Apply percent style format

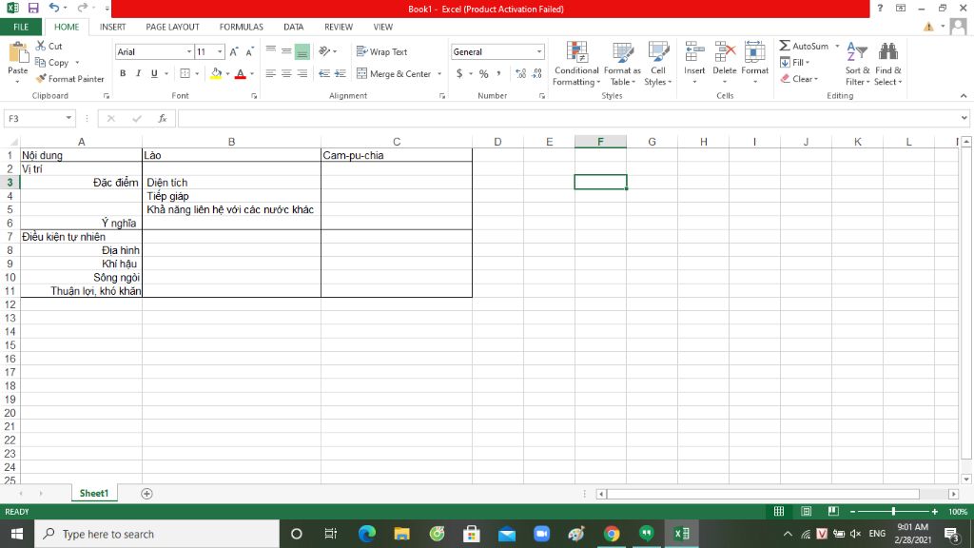(483, 73)
